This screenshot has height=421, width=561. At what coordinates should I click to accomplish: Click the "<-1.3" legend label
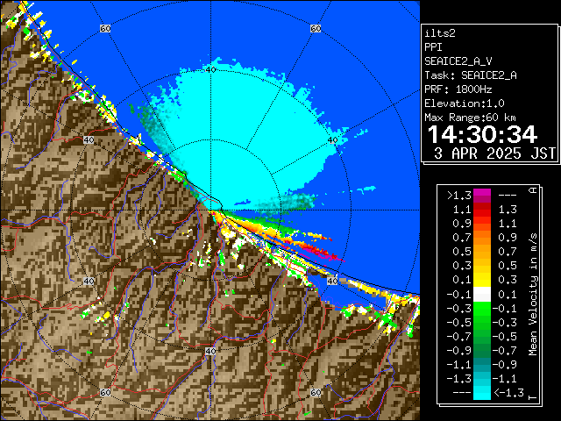pyautogui.click(x=508, y=393)
